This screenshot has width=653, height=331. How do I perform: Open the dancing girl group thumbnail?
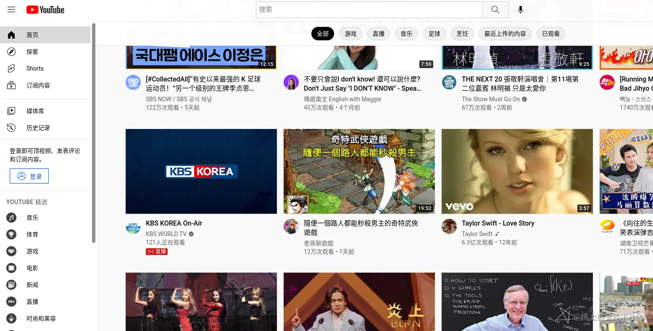pos(201,302)
